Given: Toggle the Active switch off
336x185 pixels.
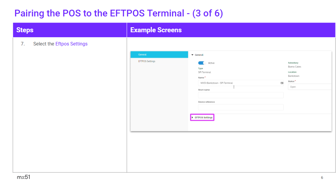Looking at the screenshot, I should [x=201, y=63].
